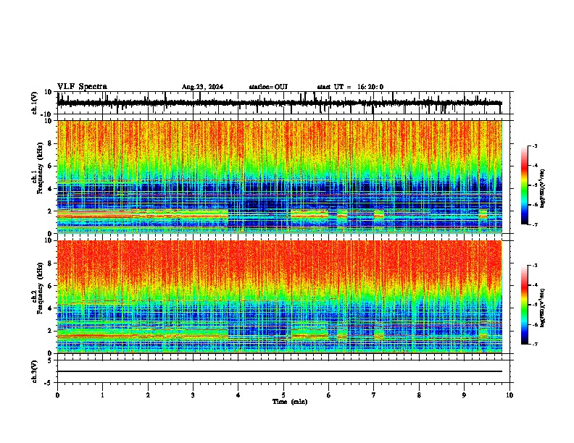Click the ch.1 frequency axis "2" tick label
Screen dimensions: 574x443
pyautogui.click(x=50, y=211)
